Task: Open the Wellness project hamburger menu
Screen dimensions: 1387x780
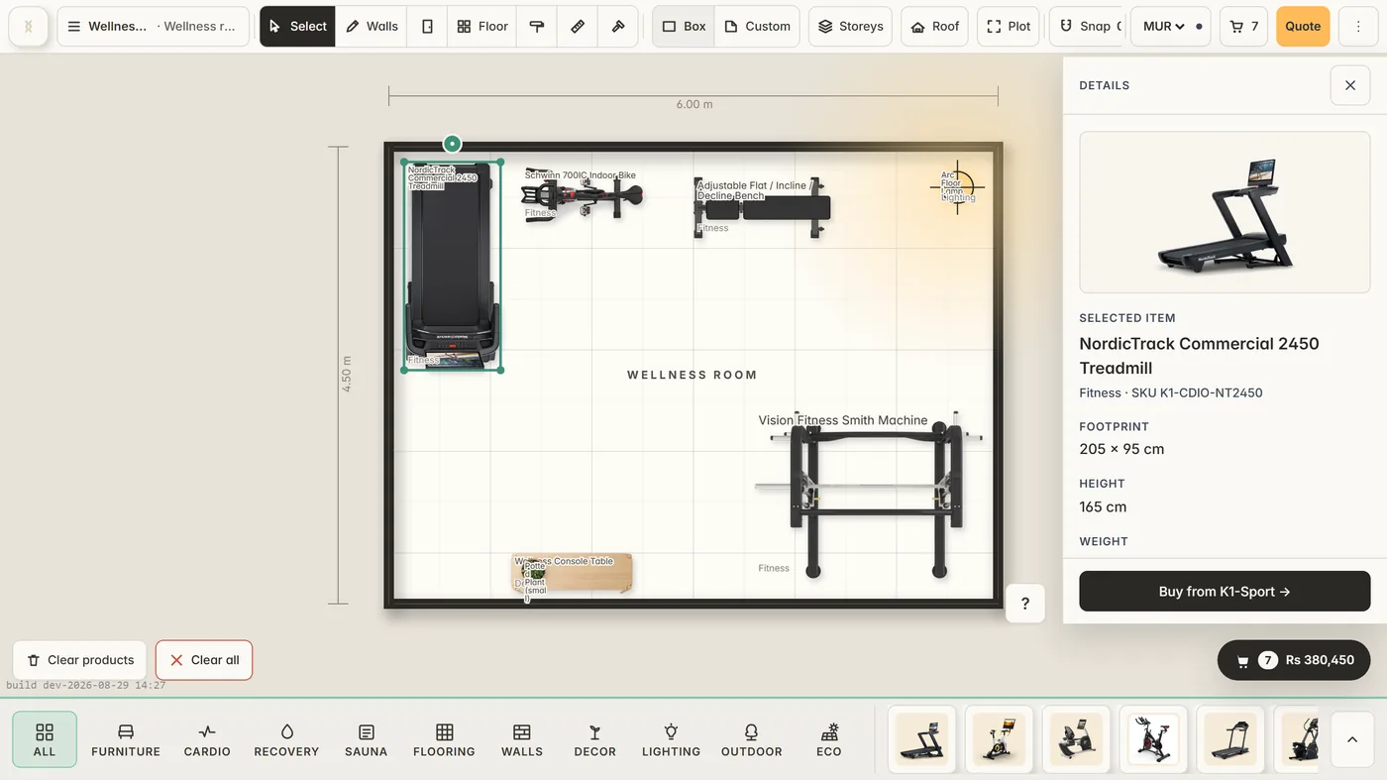Action: (x=74, y=27)
